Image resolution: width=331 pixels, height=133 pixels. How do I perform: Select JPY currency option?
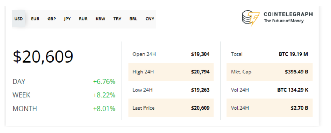point(67,19)
